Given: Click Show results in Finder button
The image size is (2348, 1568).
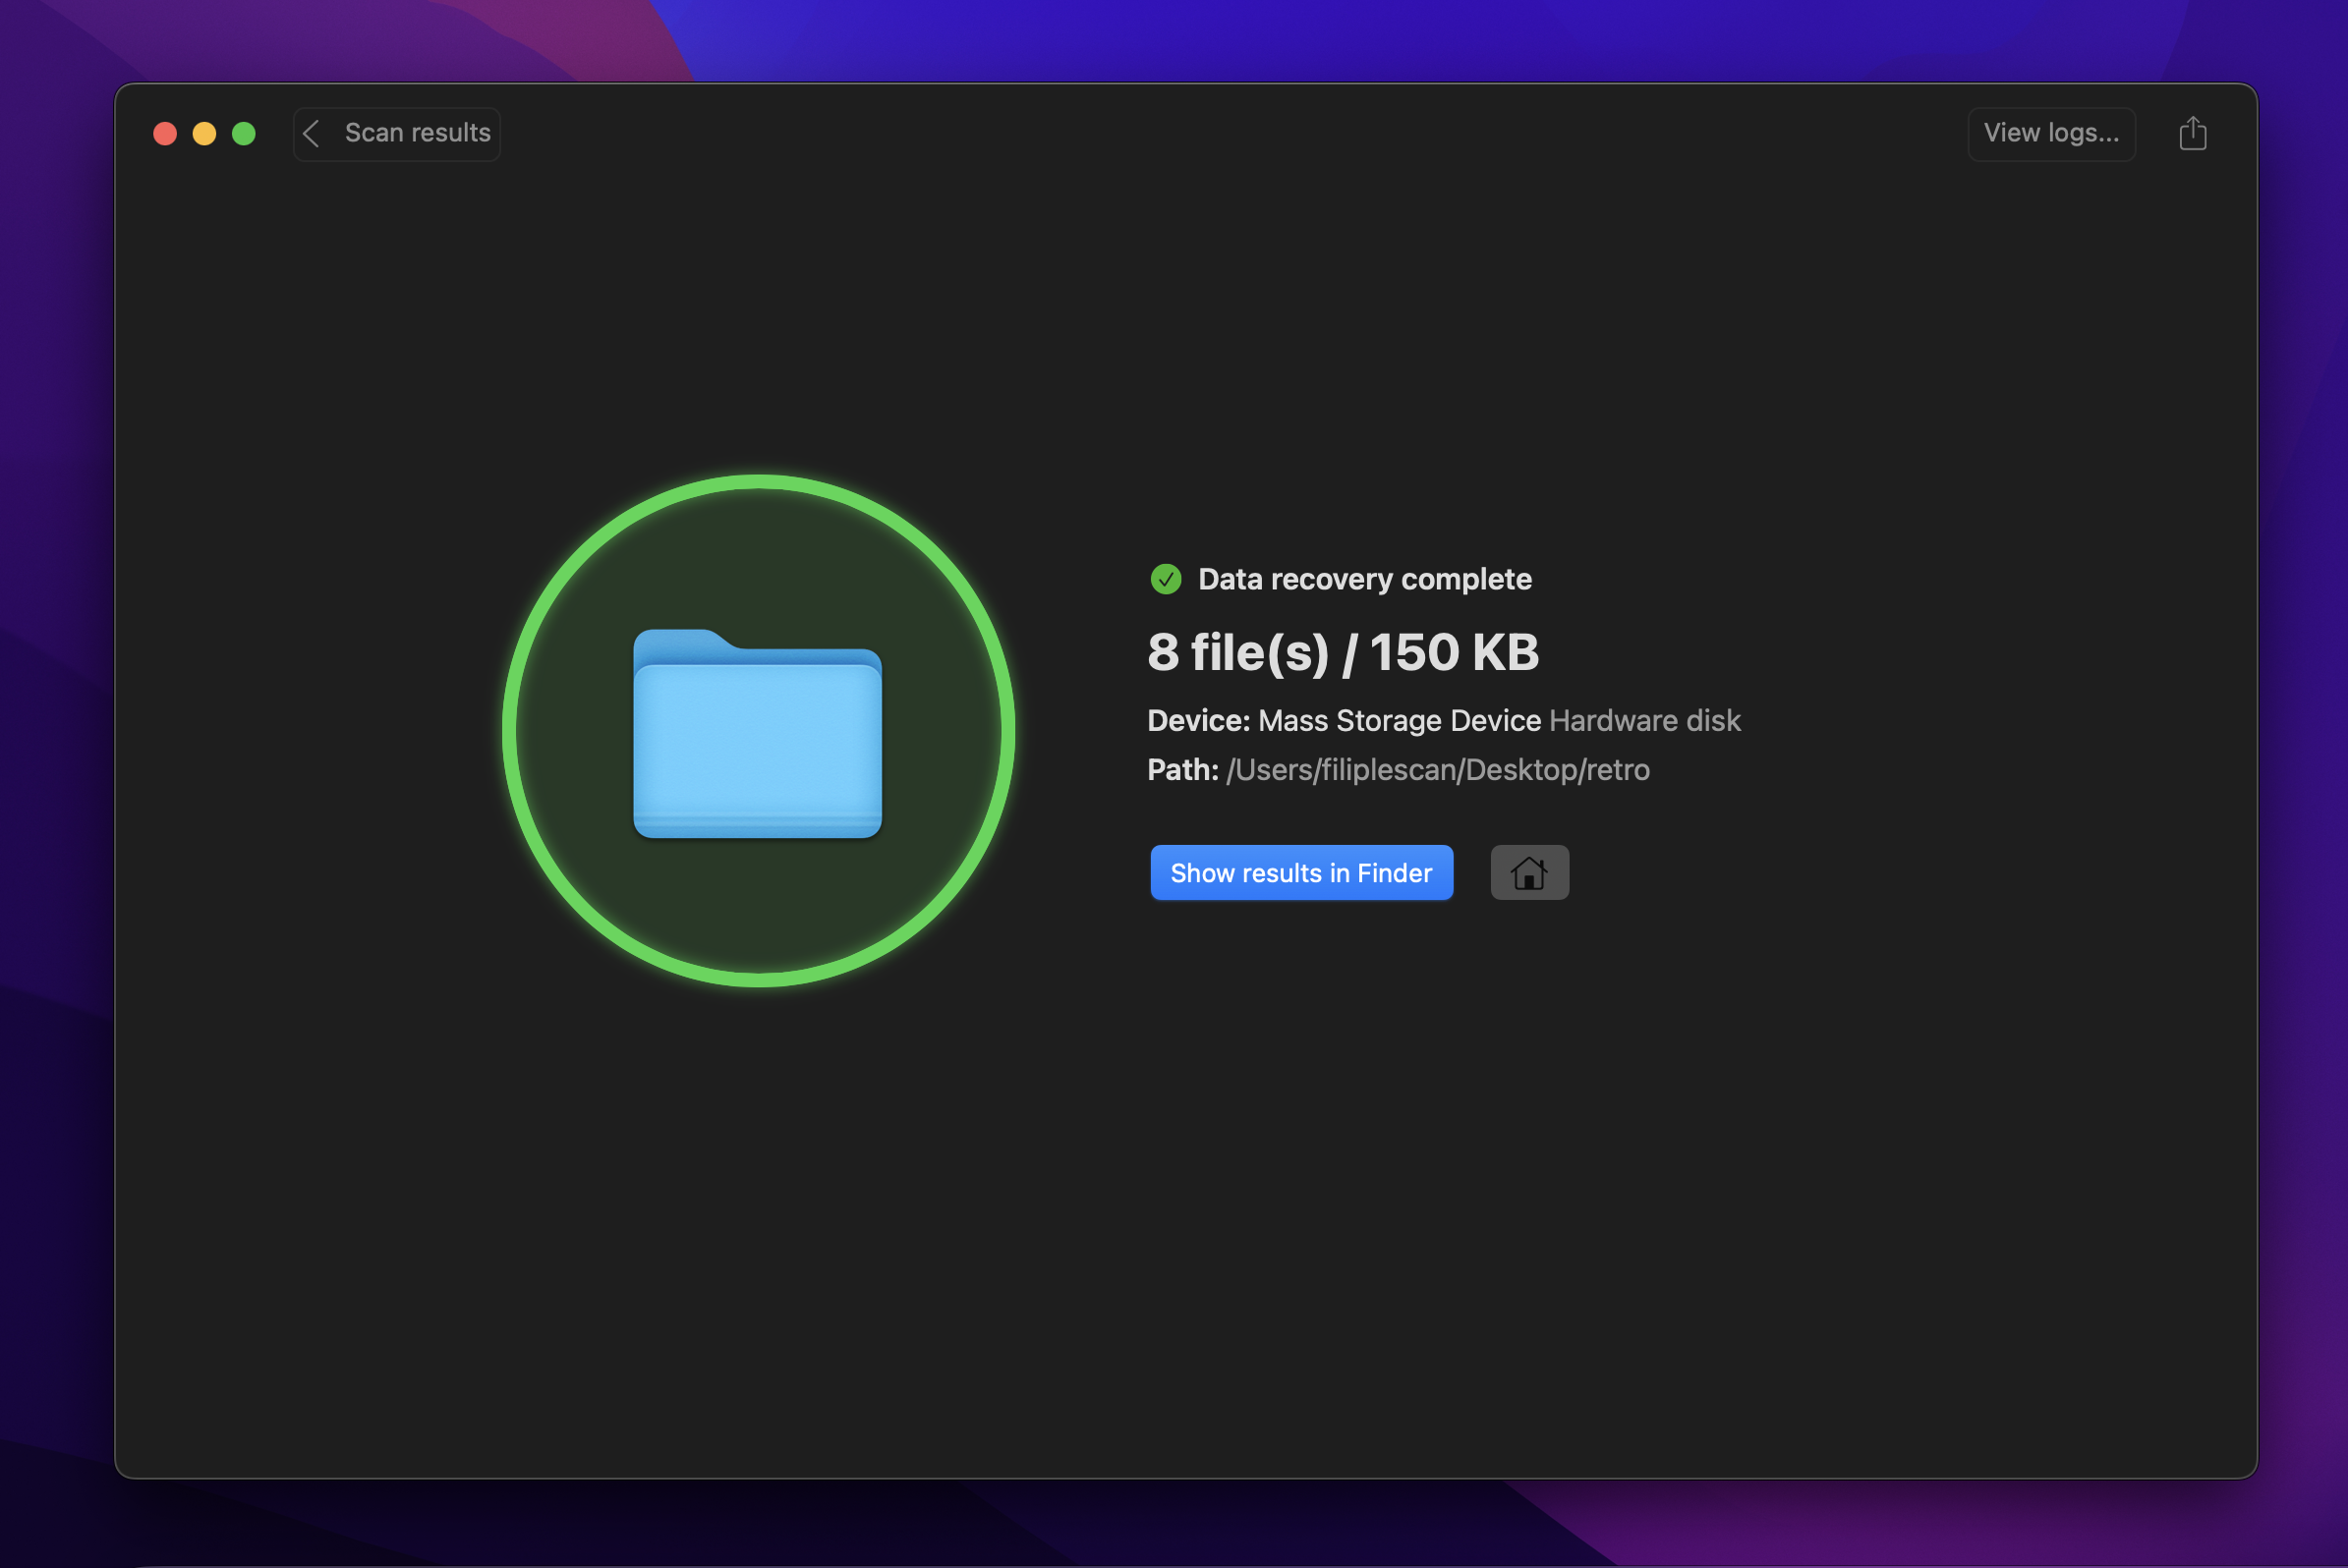Looking at the screenshot, I should click(x=1301, y=871).
